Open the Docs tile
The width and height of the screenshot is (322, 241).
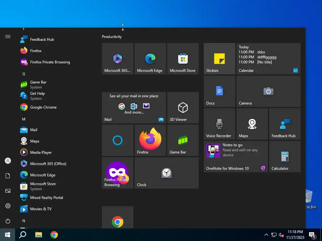pos(219,91)
